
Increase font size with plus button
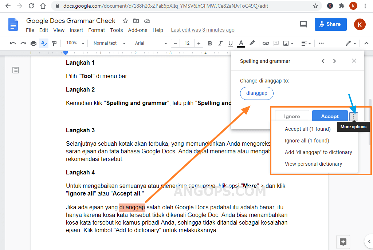tap(199, 43)
